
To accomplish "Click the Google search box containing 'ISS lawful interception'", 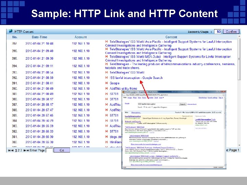I will tap(158, 104).
